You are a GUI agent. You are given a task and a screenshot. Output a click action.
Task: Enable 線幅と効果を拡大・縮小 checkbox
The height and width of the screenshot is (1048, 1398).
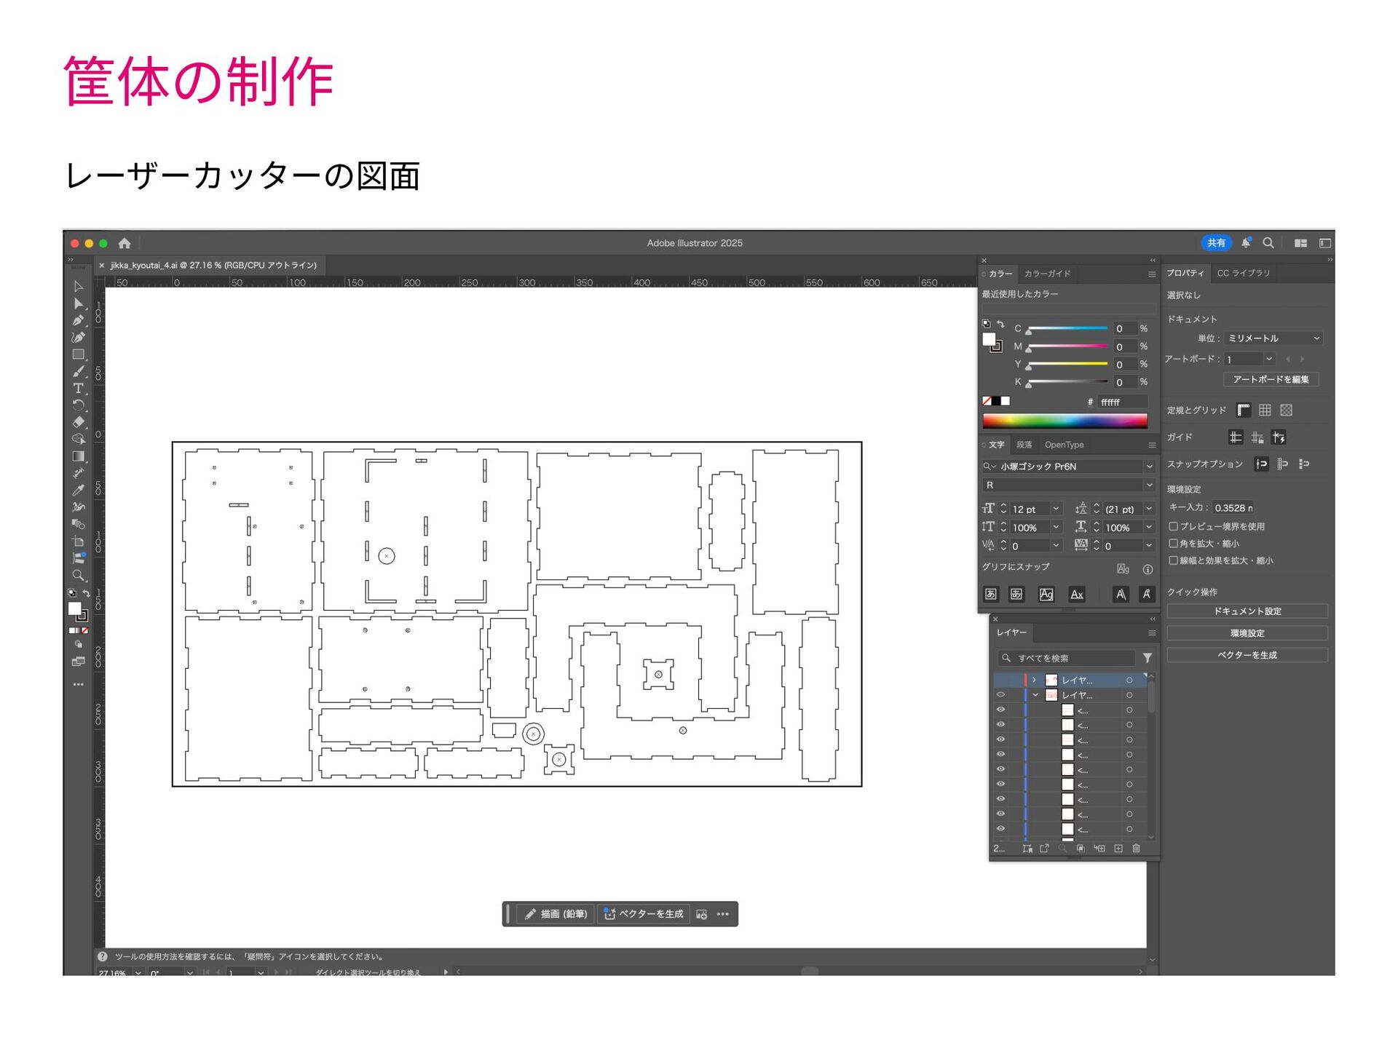point(1173,560)
